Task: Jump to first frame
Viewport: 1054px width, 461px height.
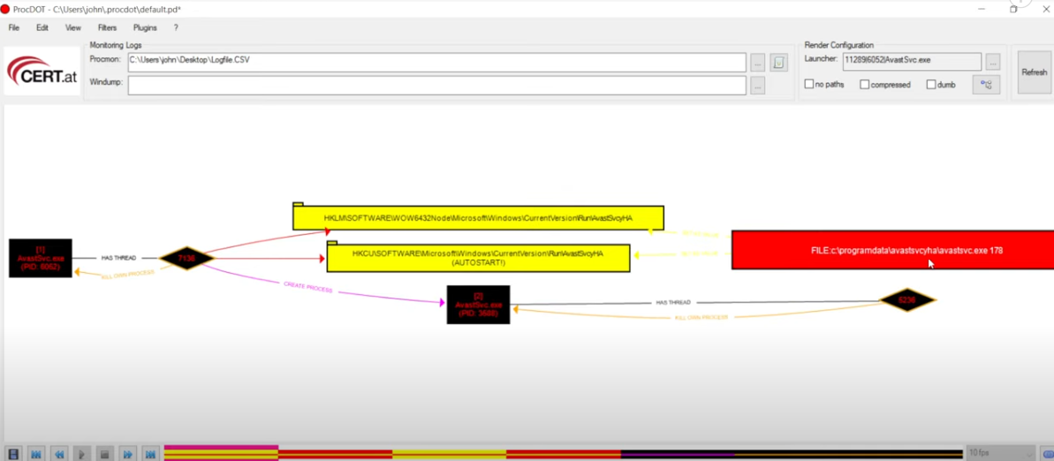Action: click(x=36, y=454)
